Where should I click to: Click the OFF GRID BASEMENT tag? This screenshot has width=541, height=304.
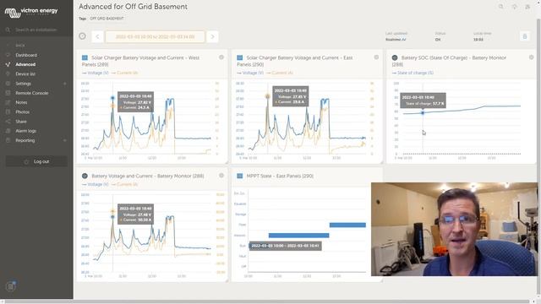(107, 19)
